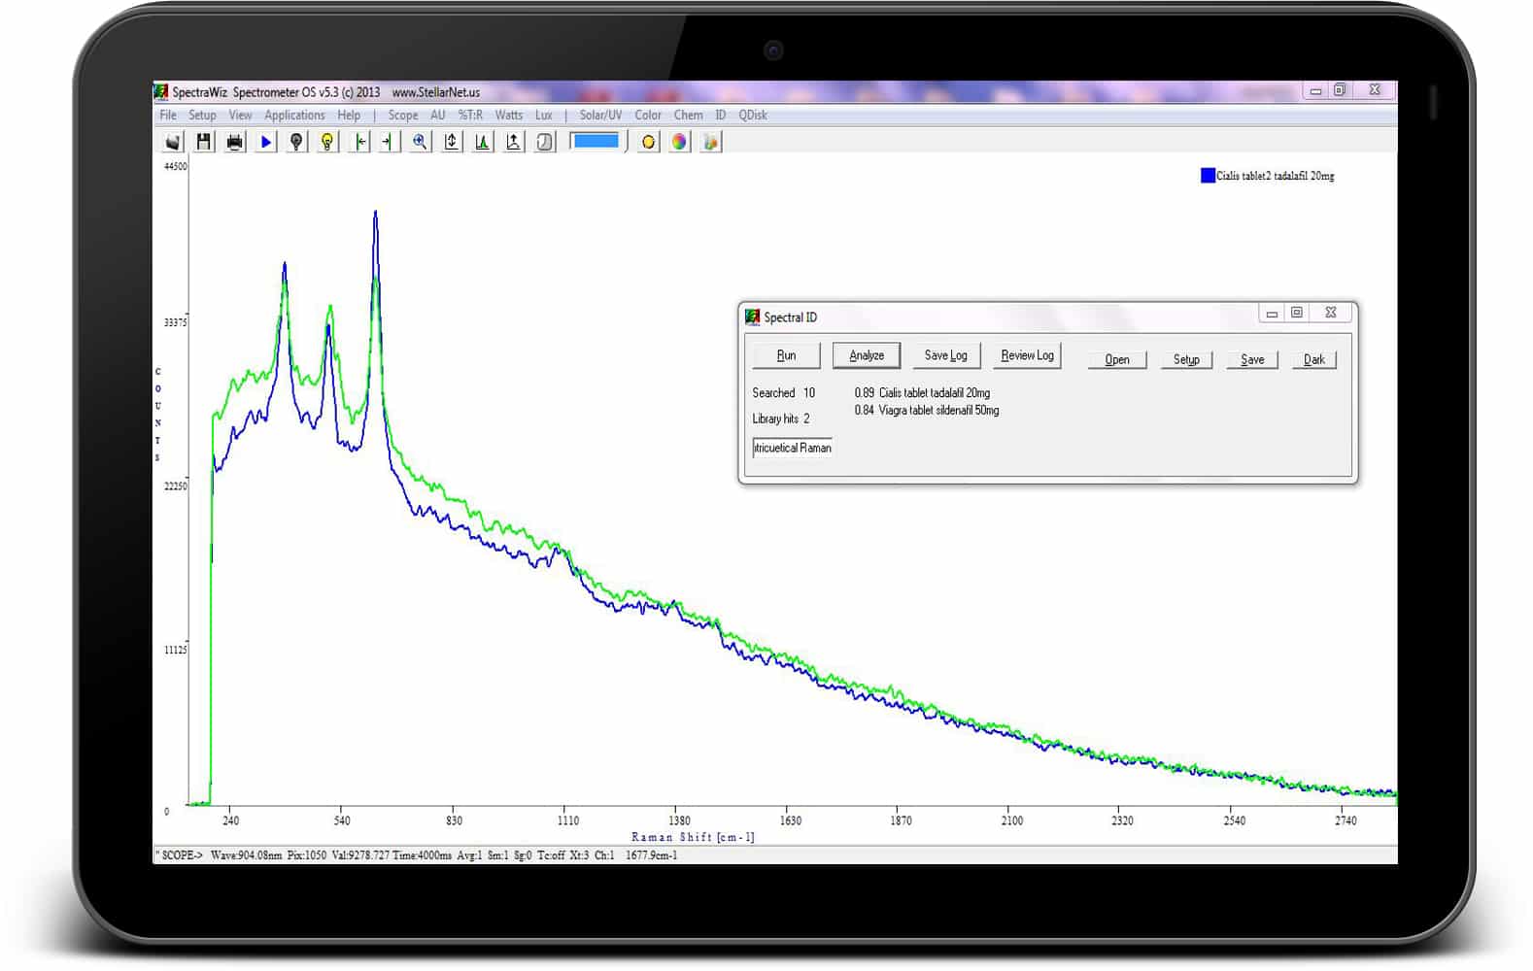Viewport: 1533px width, 971px height.
Task: Click the 'Library hits 2' text
Action: (781, 419)
